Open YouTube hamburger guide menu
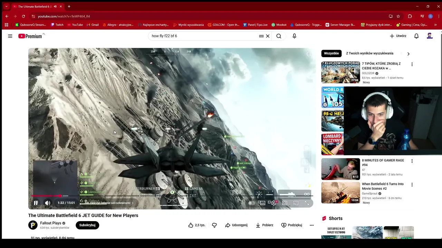This screenshot has width=442, height=248. pyautogui.click(x=10, y=36)
